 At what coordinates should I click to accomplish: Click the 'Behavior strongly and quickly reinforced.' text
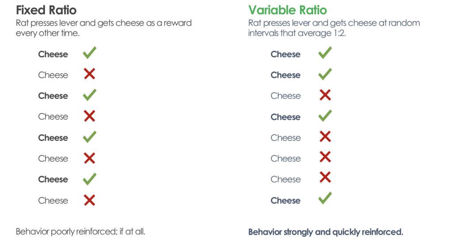[x=326, y=232]
